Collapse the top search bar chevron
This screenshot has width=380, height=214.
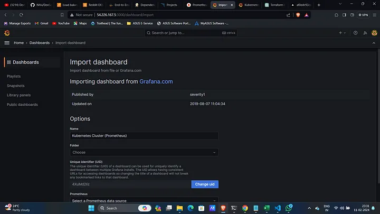click(374, 43)
